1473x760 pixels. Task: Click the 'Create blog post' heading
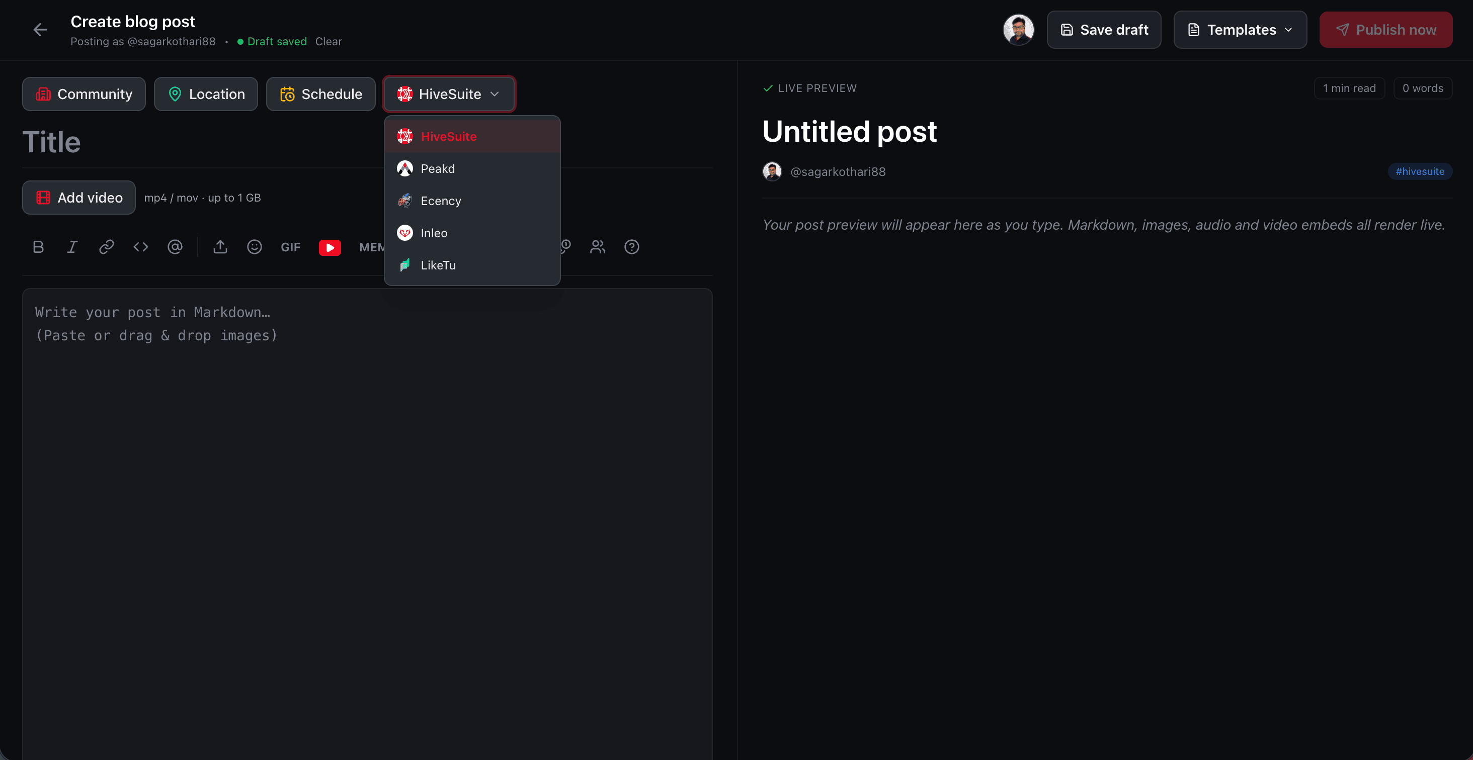(133, 22)
